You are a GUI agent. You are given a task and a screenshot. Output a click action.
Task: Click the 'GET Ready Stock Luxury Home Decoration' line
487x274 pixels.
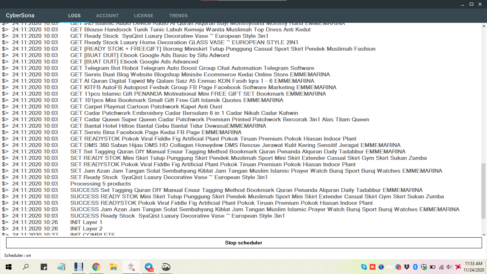(x=184, y=42)
